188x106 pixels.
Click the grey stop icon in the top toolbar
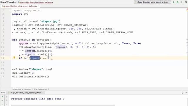tap(182, 2)
